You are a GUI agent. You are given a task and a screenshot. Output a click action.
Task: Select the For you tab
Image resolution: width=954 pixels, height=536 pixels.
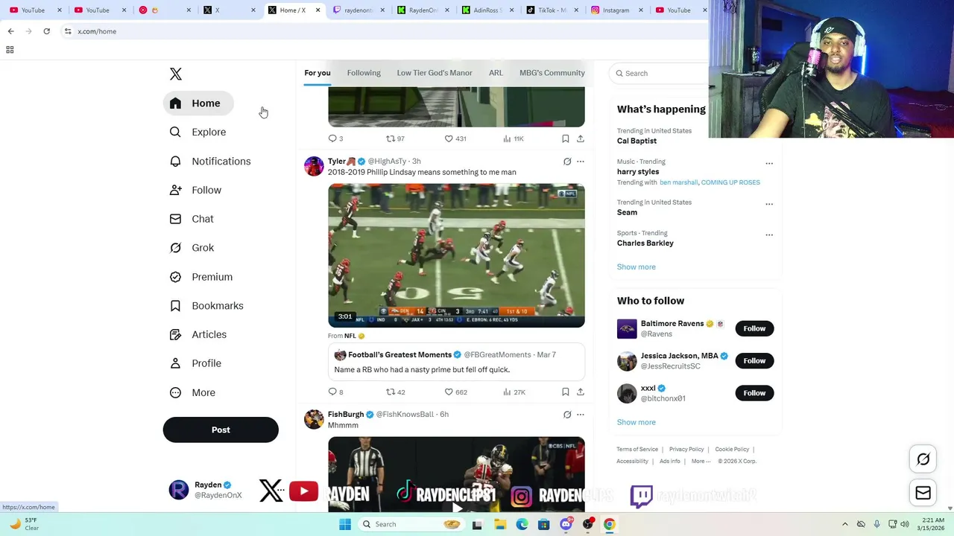(x=318, y=73)
